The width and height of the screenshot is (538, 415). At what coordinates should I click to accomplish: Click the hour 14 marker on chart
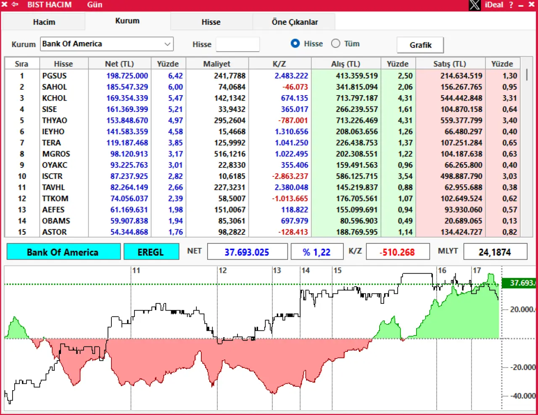pos(306,271)
